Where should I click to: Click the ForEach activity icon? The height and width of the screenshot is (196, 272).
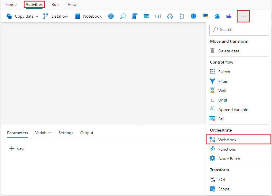coord(182,16)
